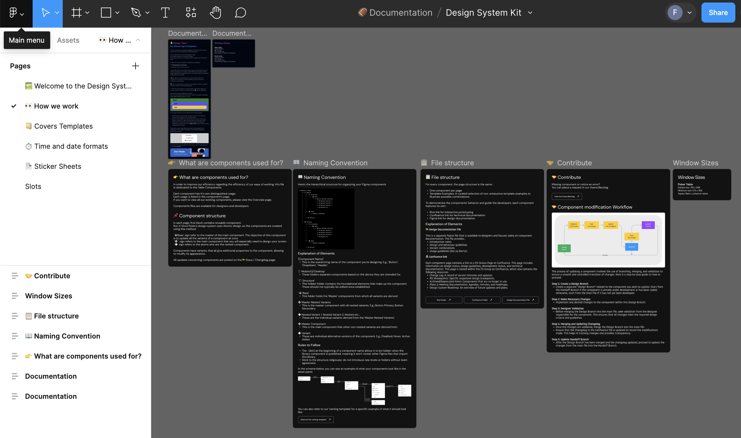The height and width of the screenshot is (438, 741).
Task: Select the Move tool
Action: [45, 13]
